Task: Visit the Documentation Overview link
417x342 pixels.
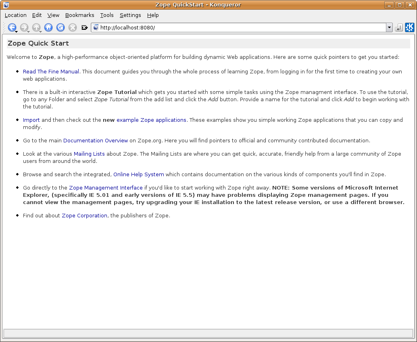Action: (96, 140)
